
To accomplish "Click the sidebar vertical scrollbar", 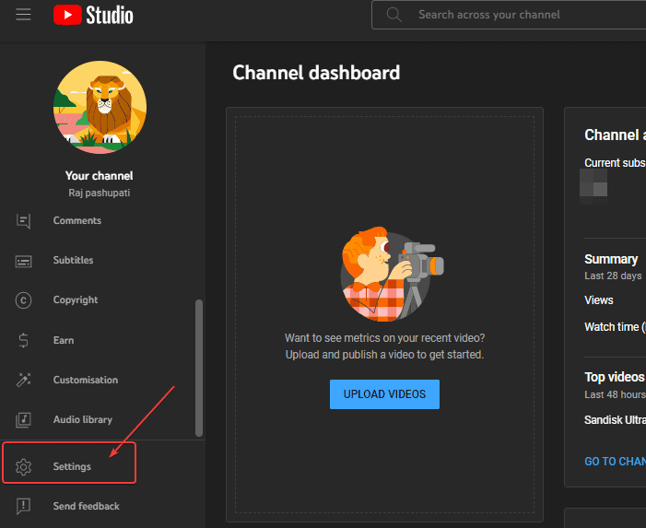I will click(199, 368).
